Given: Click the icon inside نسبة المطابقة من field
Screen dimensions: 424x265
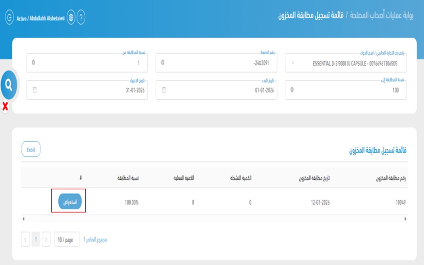Looking at the screenshot, I should pyautogui.click(x=34, y=61).
